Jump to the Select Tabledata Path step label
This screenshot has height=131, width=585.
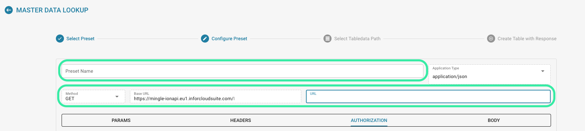click(x=357, y=39)
